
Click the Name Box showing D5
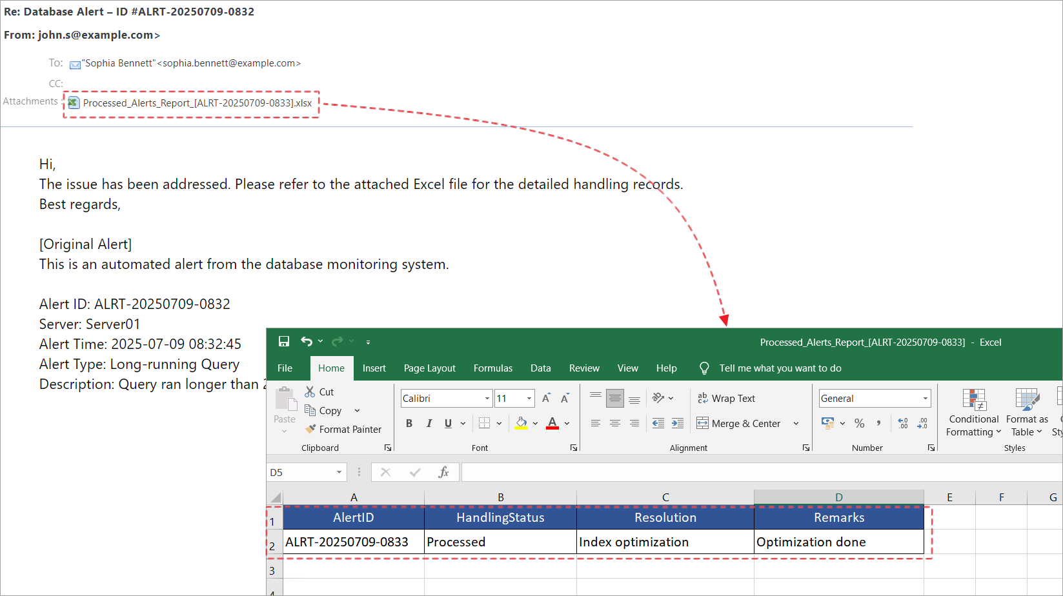(x=307, y=472)
